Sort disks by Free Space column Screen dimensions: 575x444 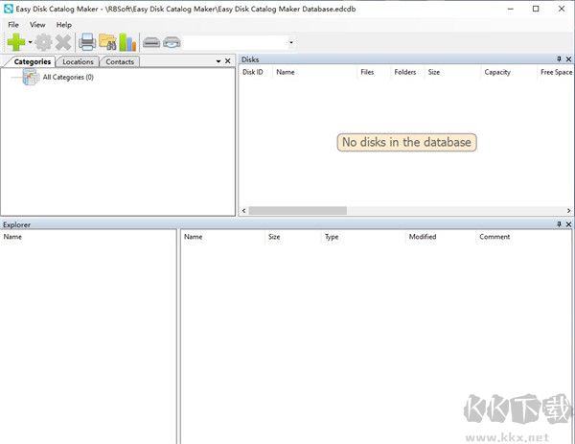click(x=556, y=72)
